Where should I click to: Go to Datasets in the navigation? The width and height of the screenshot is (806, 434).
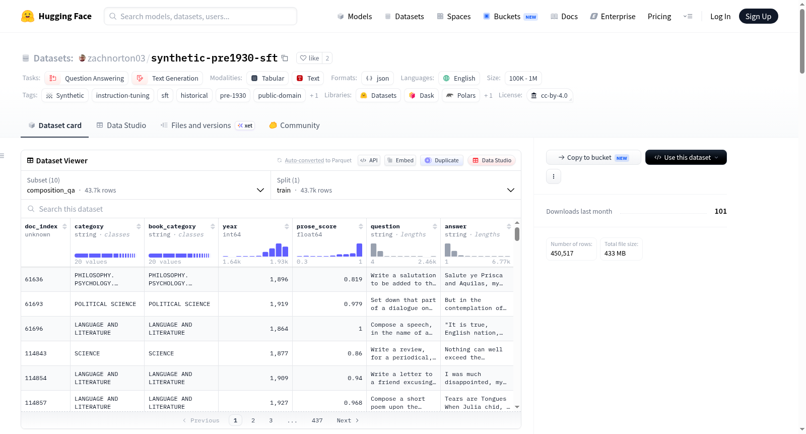pos(404,16)
